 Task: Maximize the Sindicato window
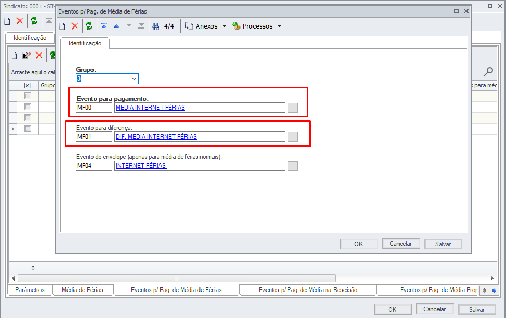(490, 6)
